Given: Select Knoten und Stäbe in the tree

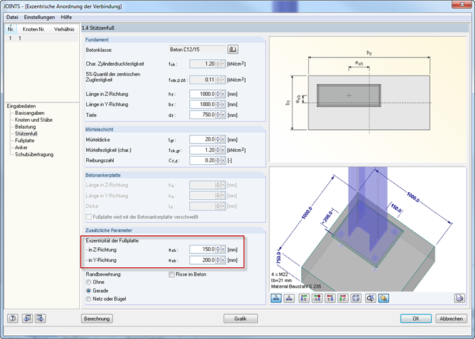Looking at the screenshot, I should (34, 120).
